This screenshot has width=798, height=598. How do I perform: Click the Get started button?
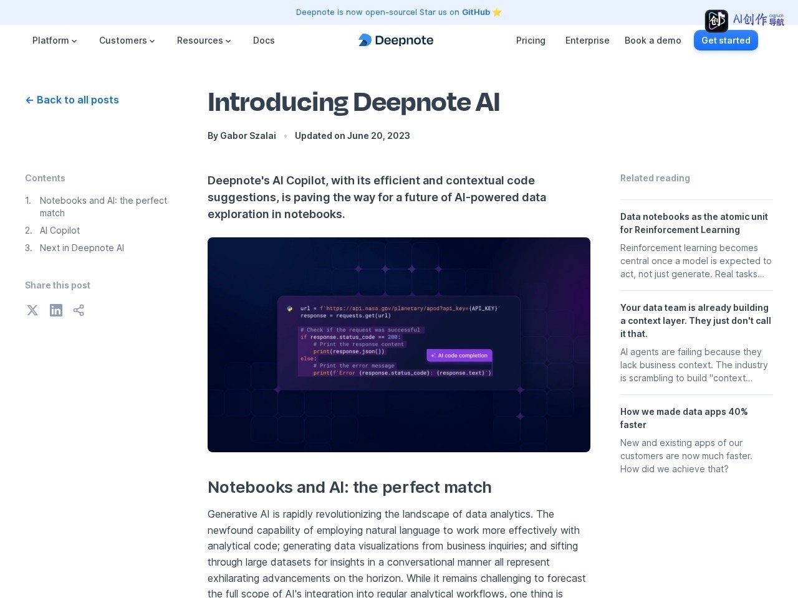(726, 40)
